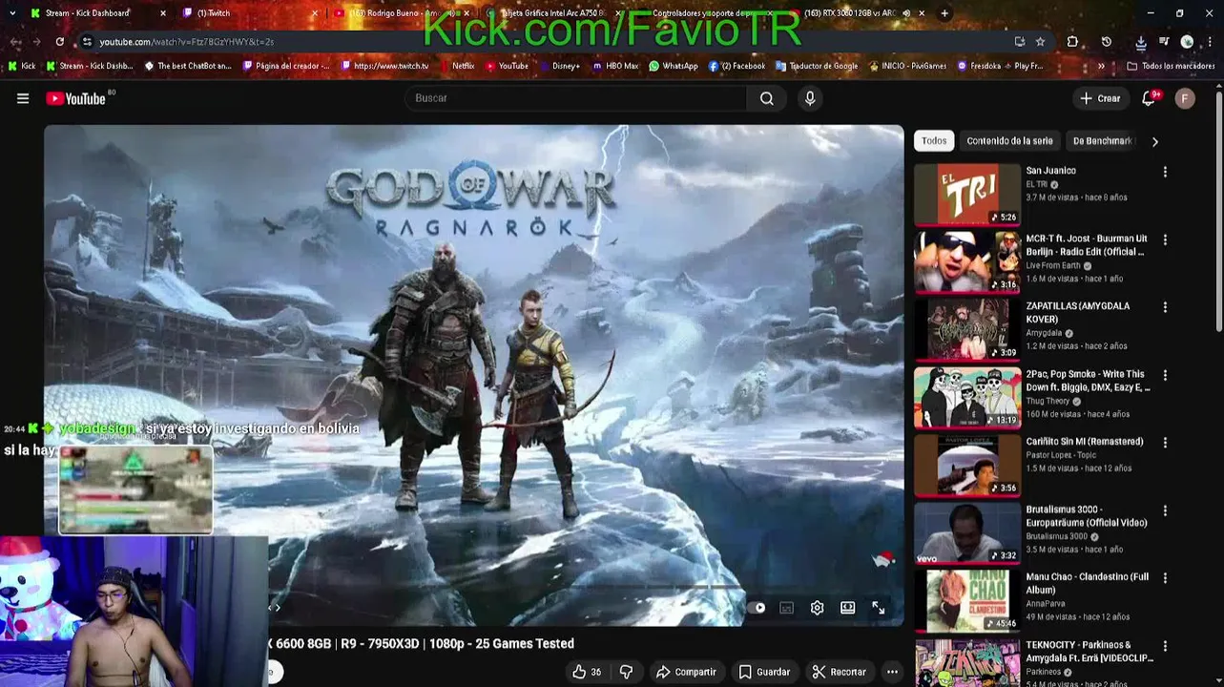
Task: Click the Compartir share button
Action: pos(686,672)
